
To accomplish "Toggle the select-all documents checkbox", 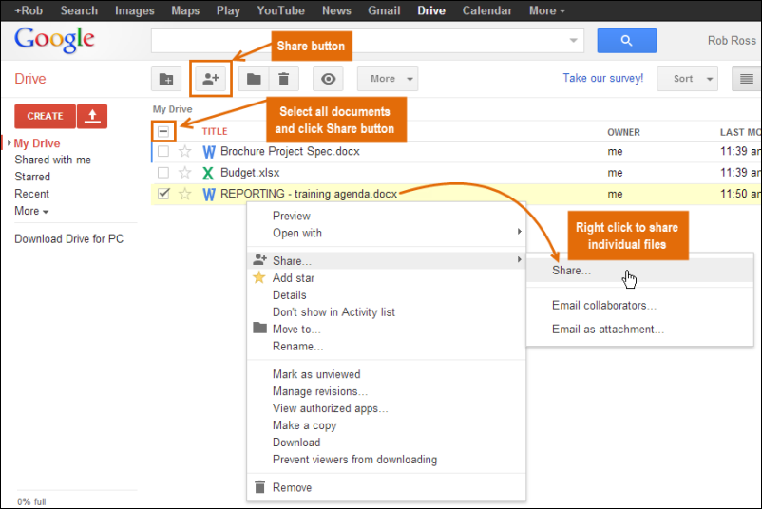I will click(x=163, y=131).
